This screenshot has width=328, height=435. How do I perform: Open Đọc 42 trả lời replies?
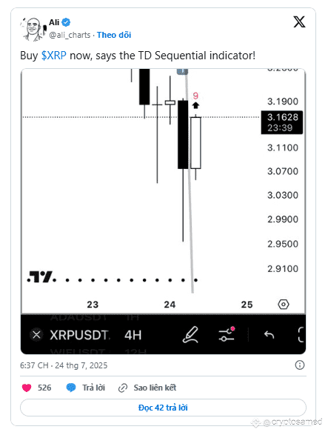coord(163,408)
